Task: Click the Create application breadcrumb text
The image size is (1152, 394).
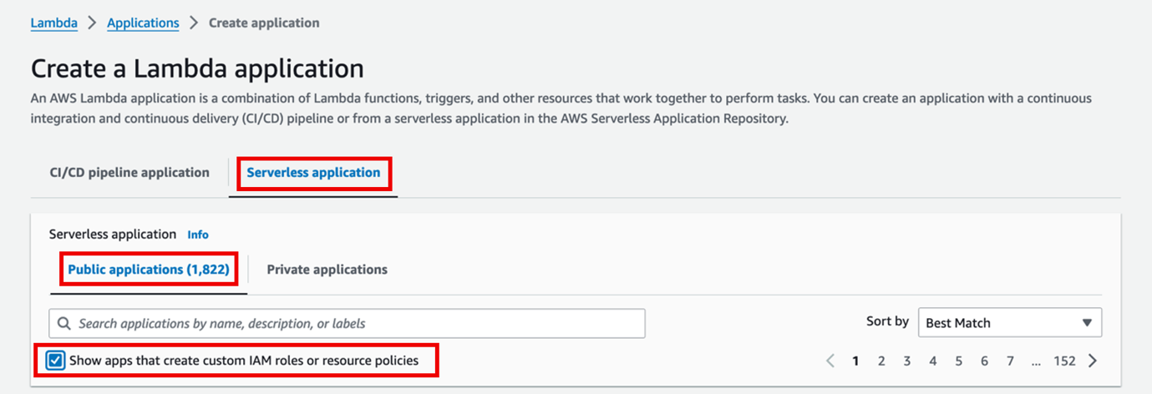Action: coord(264,23)
